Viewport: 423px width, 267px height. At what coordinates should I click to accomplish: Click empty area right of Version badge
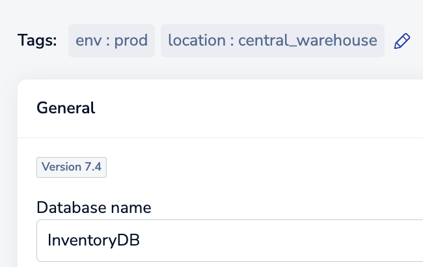pyautogui.click(x=256, y=167)
